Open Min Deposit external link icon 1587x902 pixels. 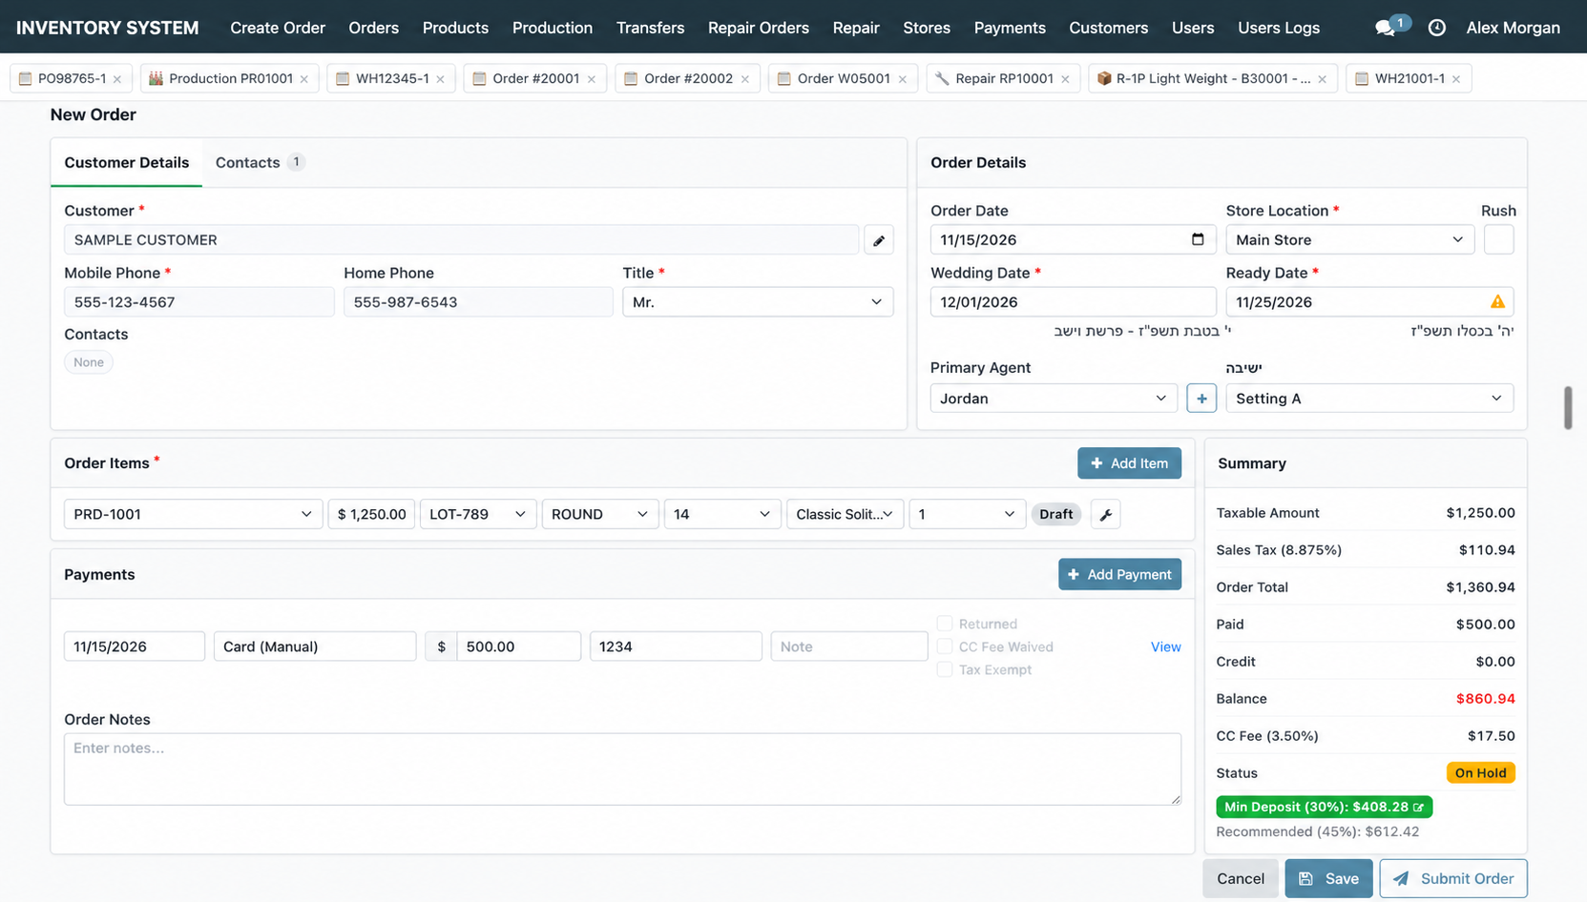coord(1418,808)
